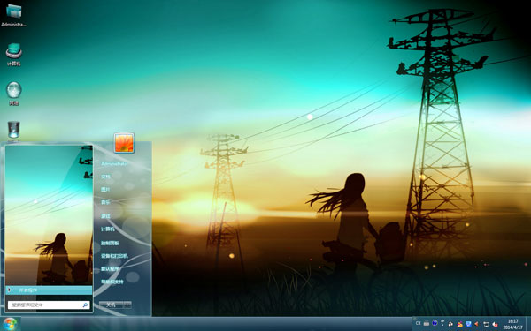Click the Start menu search box
The image size is (531, 331).
coord(49,305)
